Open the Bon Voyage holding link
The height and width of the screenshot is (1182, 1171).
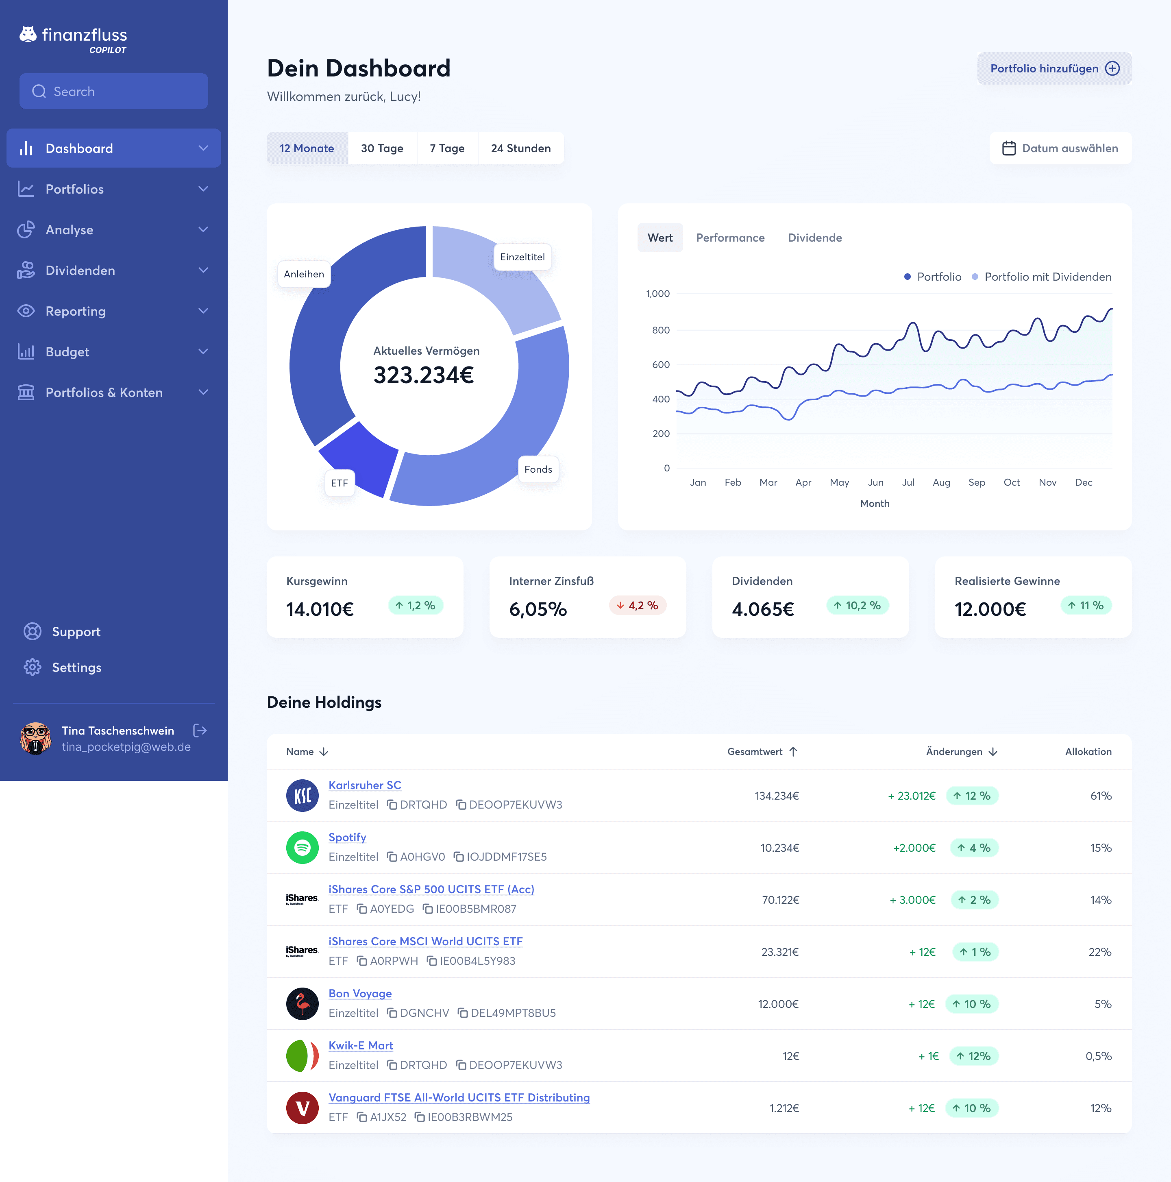point(360,993)
